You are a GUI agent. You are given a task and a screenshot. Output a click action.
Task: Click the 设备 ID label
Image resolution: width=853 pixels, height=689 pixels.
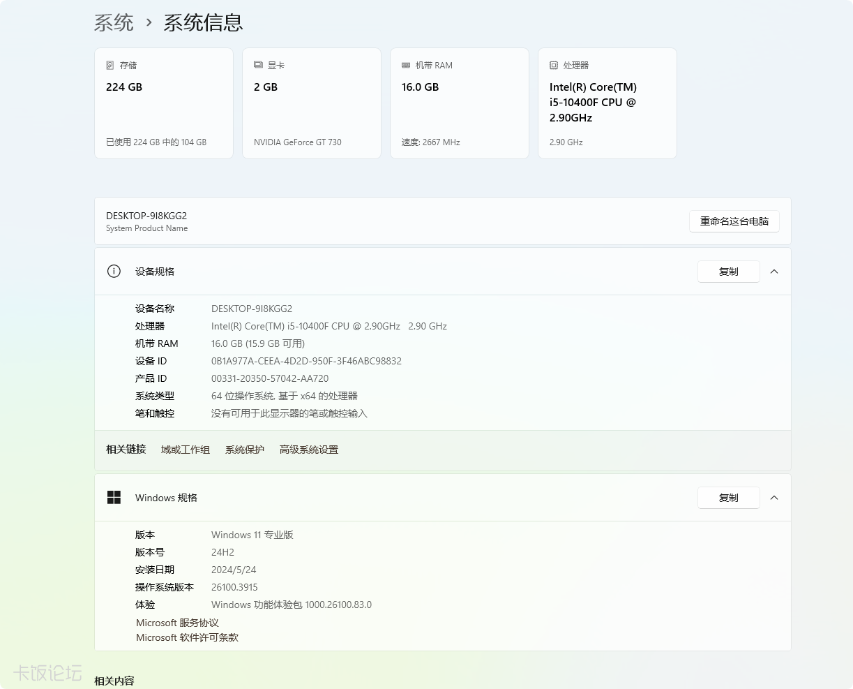pyautogui.click(x=151, y=361)
